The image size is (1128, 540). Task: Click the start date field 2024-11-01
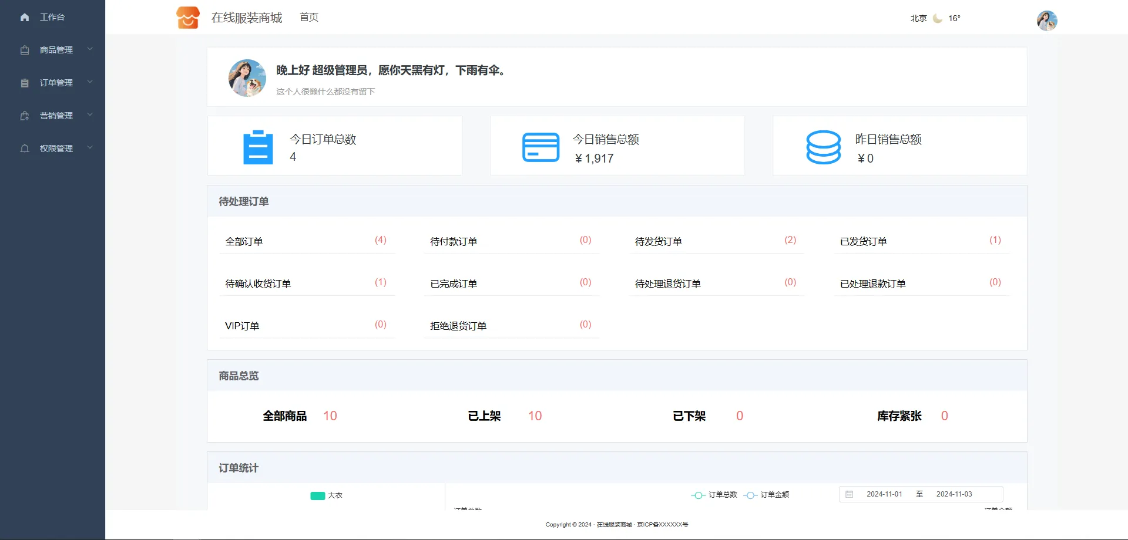pyautogui.click(x=884, y=494)
